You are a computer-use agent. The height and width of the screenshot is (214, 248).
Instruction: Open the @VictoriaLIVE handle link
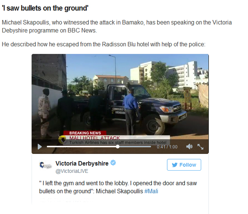pyautogui.click(x=72, y=171)
